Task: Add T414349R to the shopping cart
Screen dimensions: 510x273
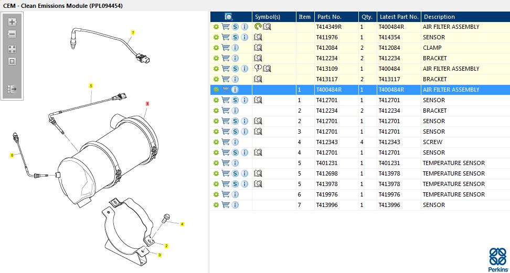Action: point(226,27)
